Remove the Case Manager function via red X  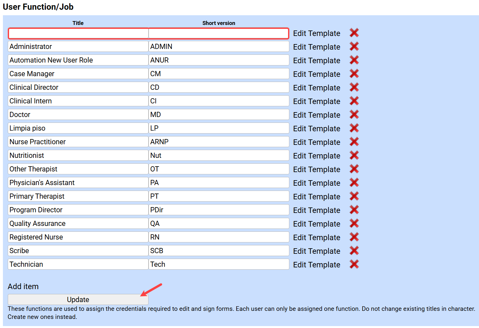pos(354,74)
